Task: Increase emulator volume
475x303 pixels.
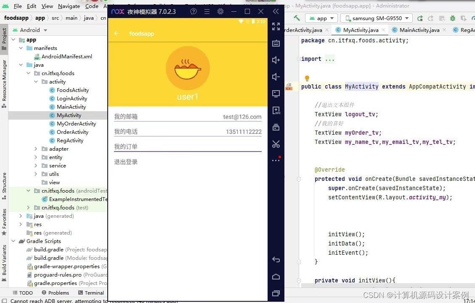Action: tap(276, 60)
